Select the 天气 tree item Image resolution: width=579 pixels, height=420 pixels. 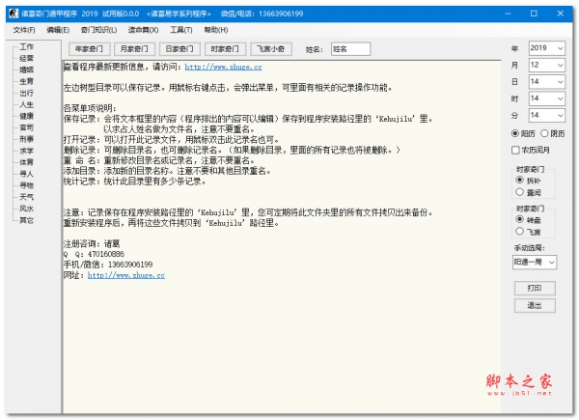tap(27, 197)
